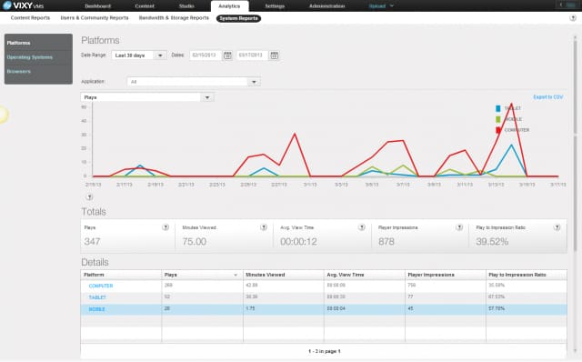The image size is (582, 362).
Task: Click the top-right header button
Action: point(567,5)
